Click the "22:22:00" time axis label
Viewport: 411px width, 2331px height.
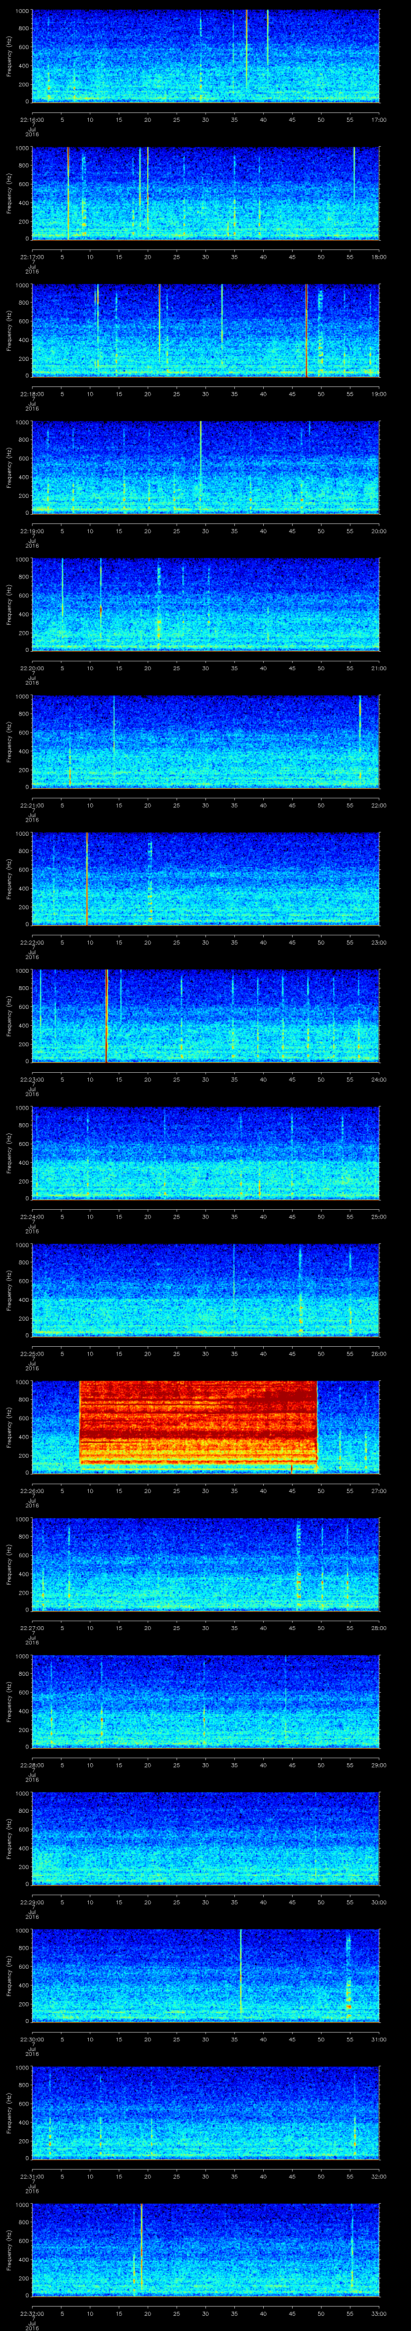coord(33,942)
